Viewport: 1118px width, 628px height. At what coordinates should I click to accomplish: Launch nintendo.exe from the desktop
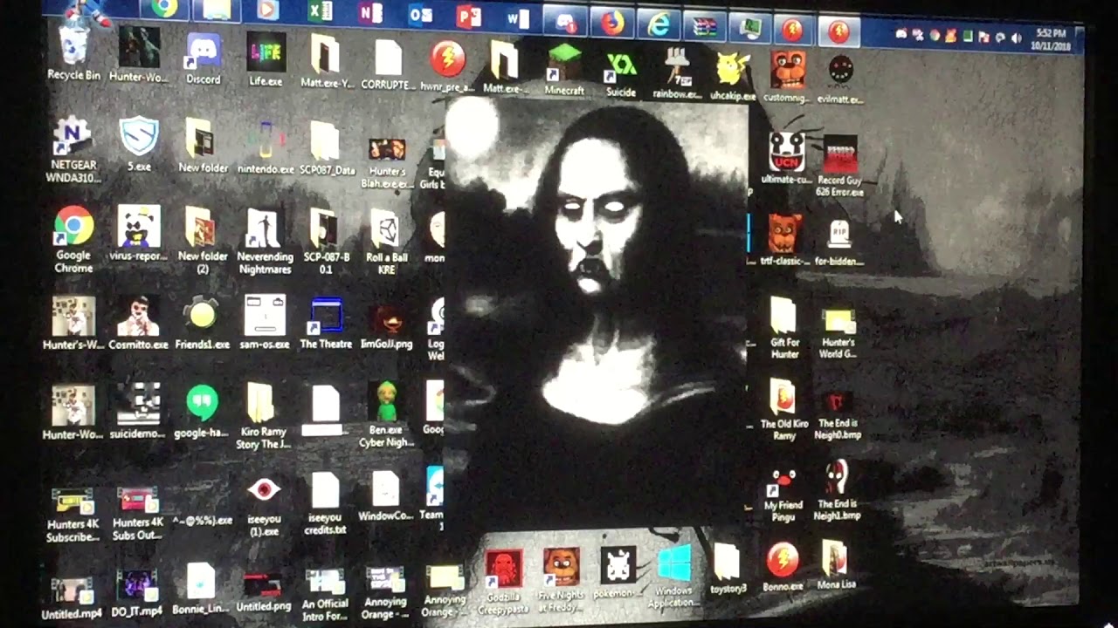(x=266, y=147)
